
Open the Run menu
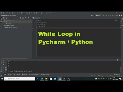(27, 13)
